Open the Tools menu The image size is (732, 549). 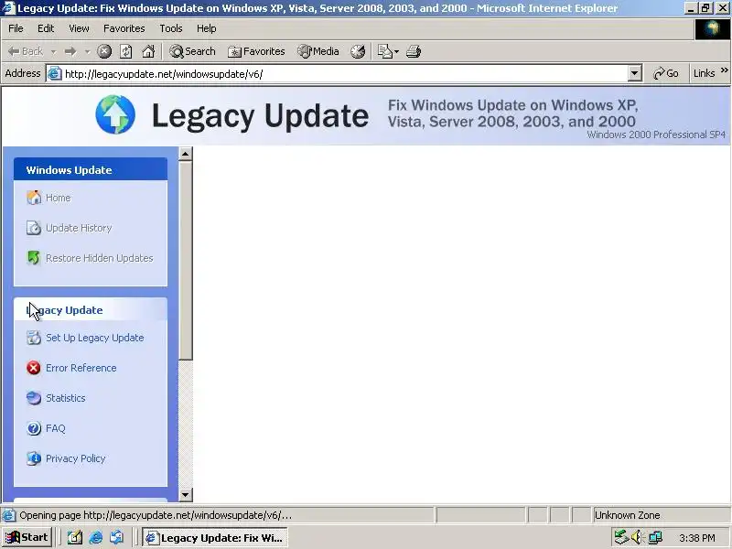point(171,28)
